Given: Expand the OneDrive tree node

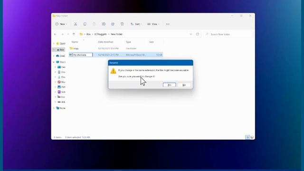Looking at the screenshot, I should [x=54, y=56].
